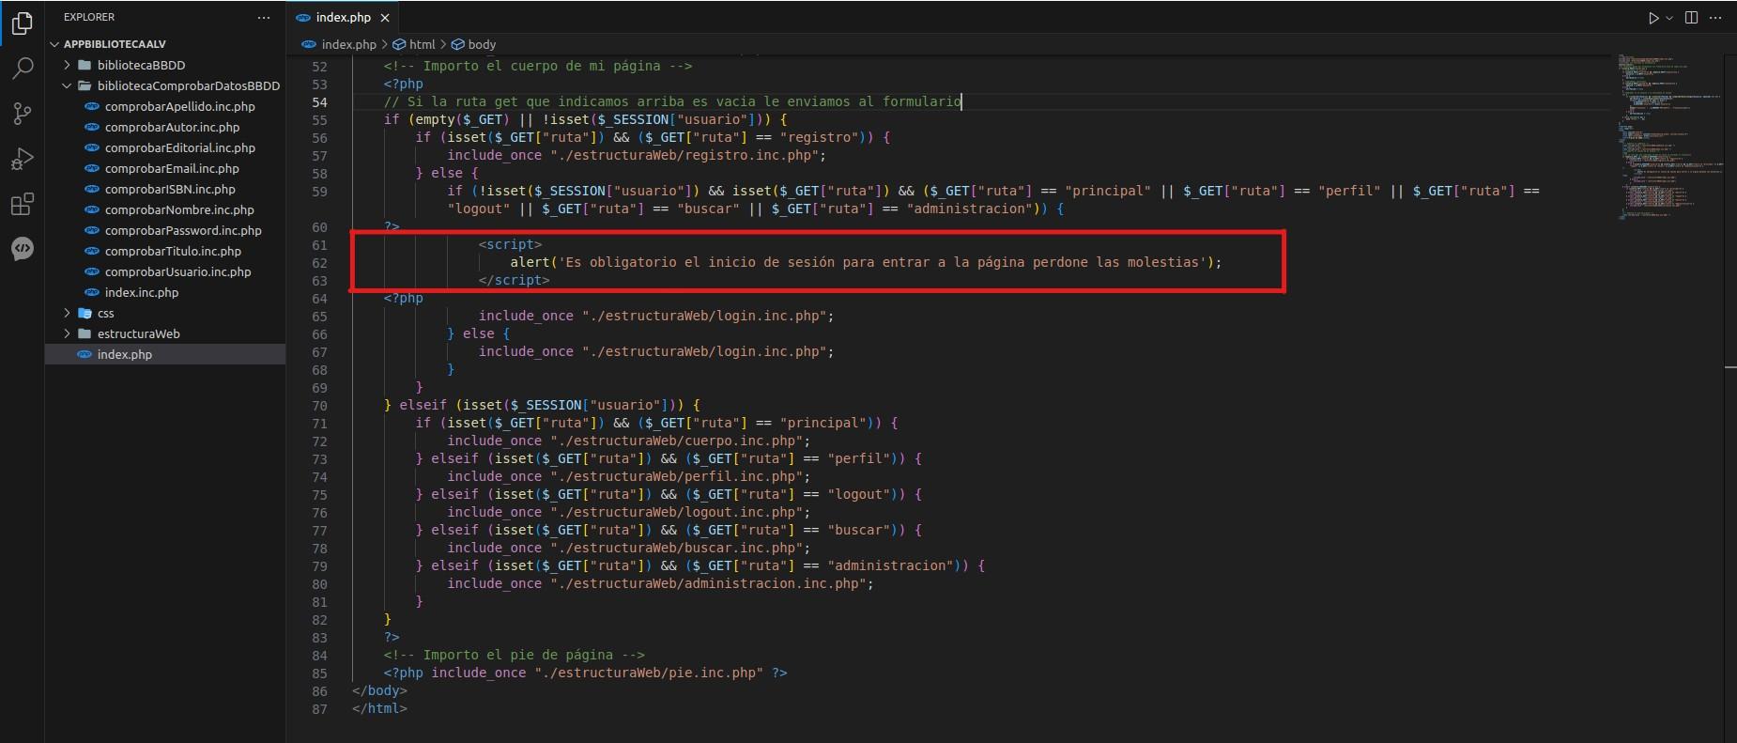Place cursor on the alert() code line
Image resolution: width=1737 pixels, height=743 pixels.
point(866,262)
